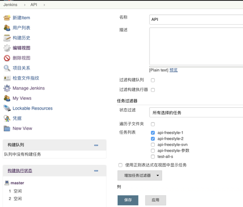The image size is (243, 207).
Task: Open the 构建历史 link
Action: [21, 38]
